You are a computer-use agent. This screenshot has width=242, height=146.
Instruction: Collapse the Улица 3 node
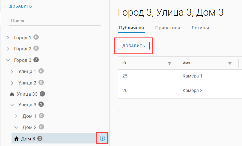point(12,105)
